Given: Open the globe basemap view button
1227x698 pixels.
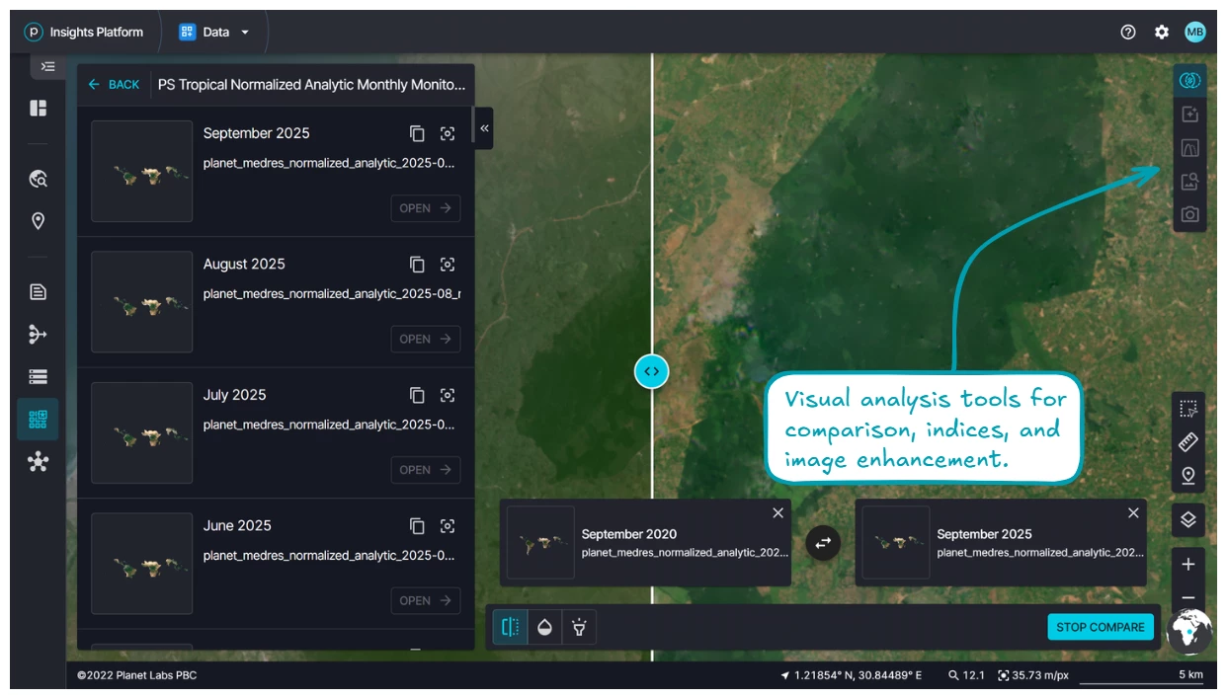Looking at the screenshot, I should click(x=1189, y=632).
